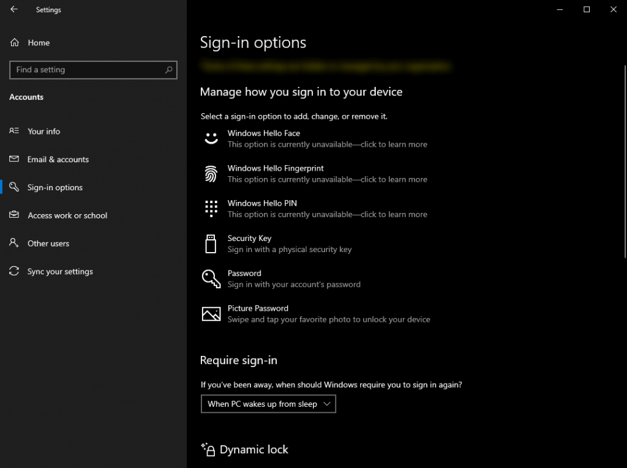Click the magnifier icon in search box

[x=169, y=70]
